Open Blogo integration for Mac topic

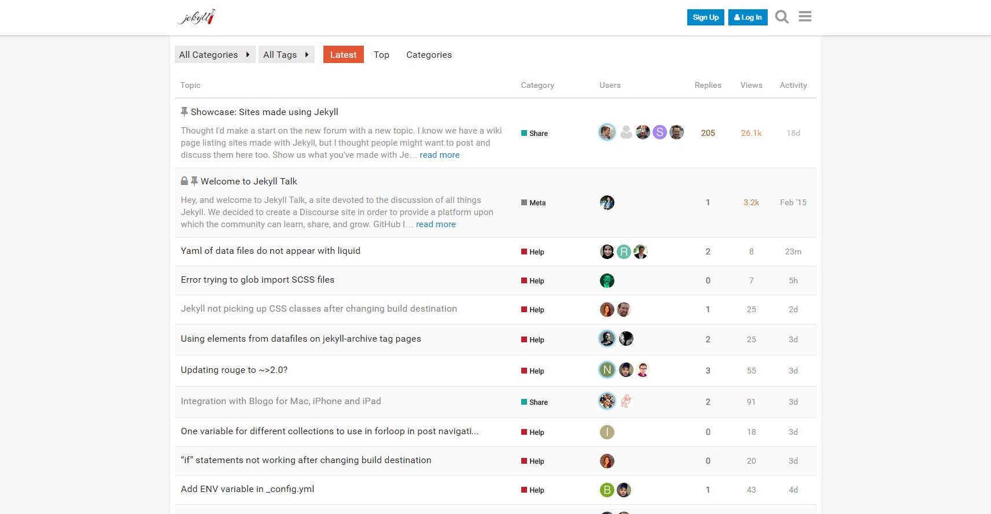point(281,401)
